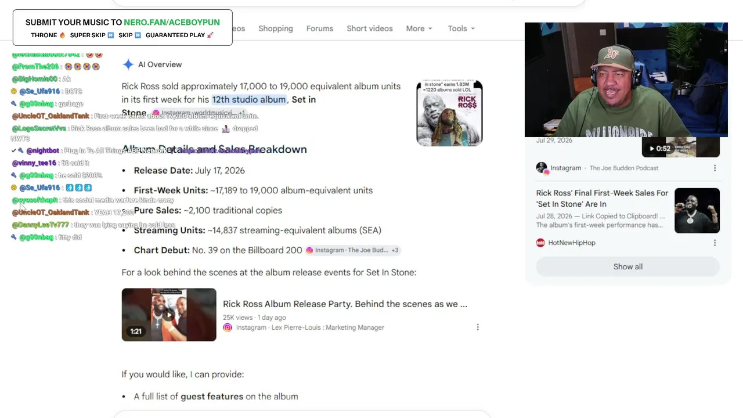Click 'The Joe Budden Podcast' source name
Viewport: 743px width, 418px height.
624,168
